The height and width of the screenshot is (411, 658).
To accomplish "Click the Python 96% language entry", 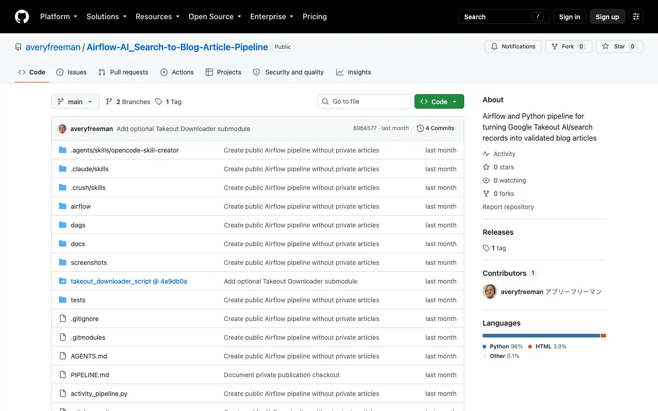I will pos(503,347).
